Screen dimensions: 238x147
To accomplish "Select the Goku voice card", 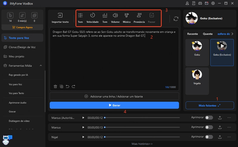I will tap(197, 53).
